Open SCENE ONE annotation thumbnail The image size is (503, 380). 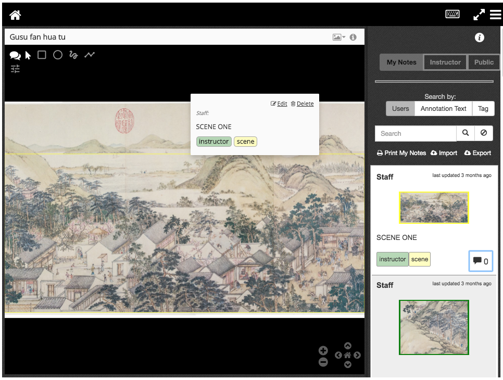434,208
